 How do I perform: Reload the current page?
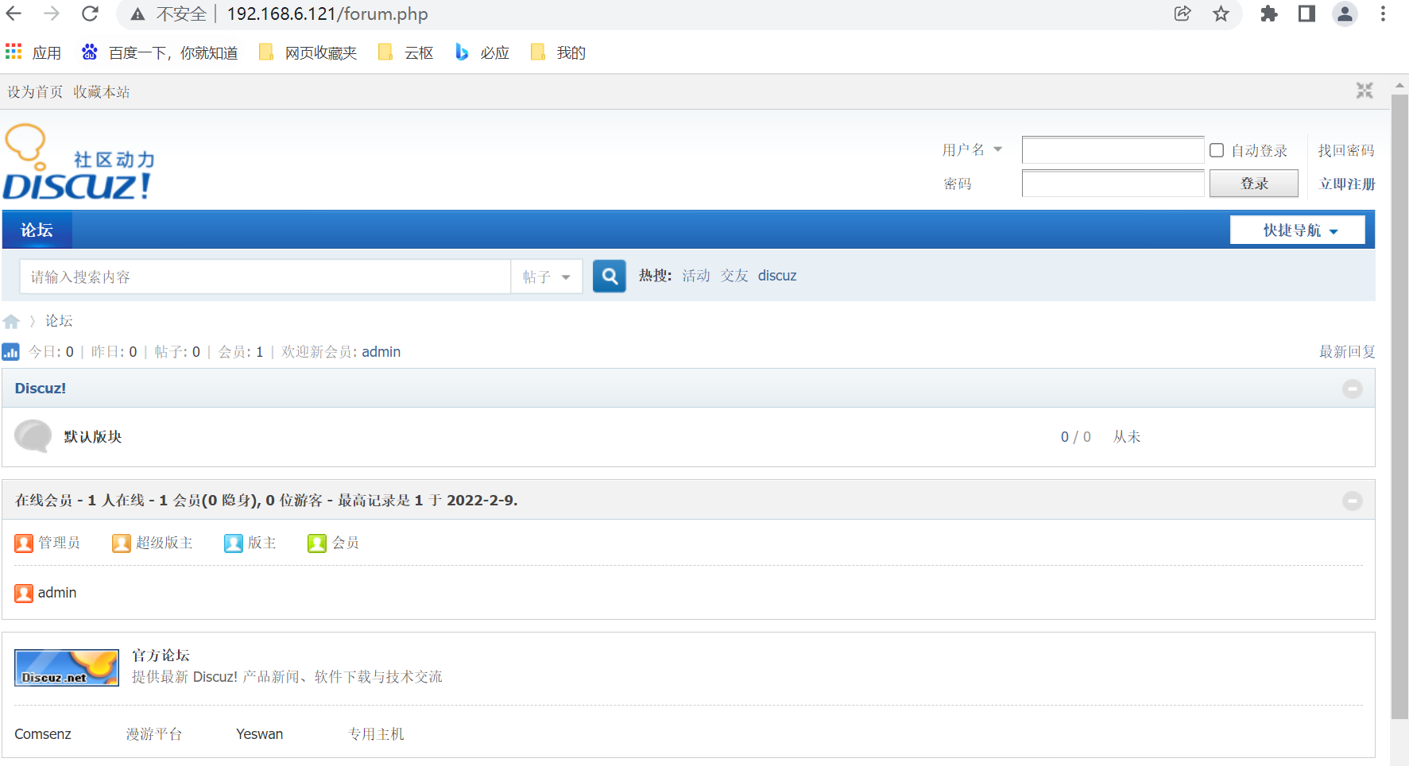click(x=90, y=14)
